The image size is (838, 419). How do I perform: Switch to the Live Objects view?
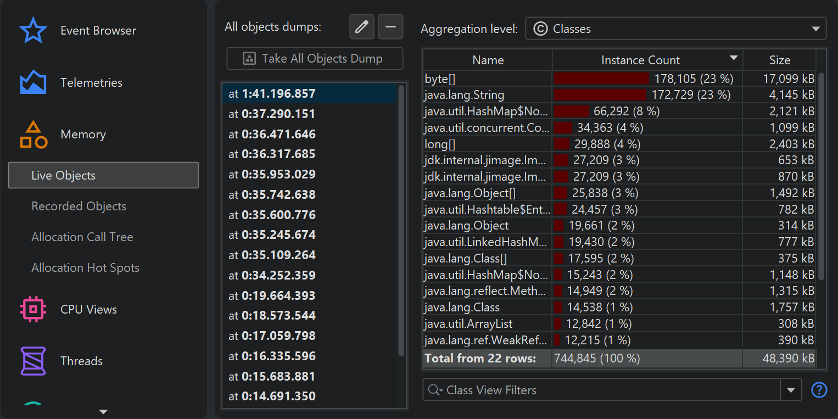[103, 176]
